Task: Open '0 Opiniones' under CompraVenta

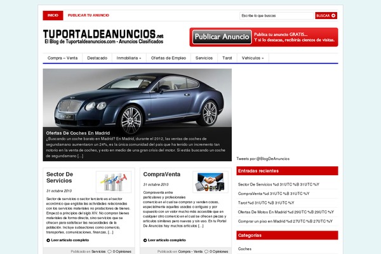Action: pyautogui.click(x=218, y=251)
